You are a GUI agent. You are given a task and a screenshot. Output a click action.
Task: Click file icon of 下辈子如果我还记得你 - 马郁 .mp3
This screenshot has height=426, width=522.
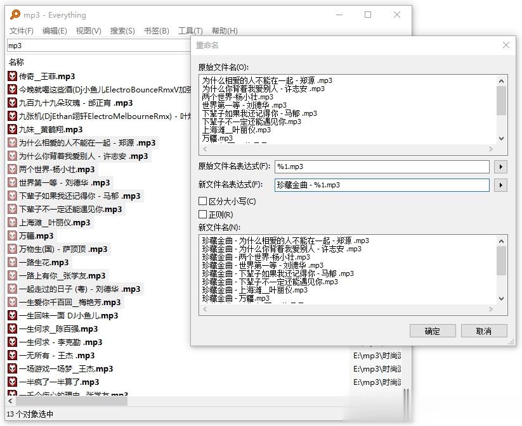tap(12, 196)
